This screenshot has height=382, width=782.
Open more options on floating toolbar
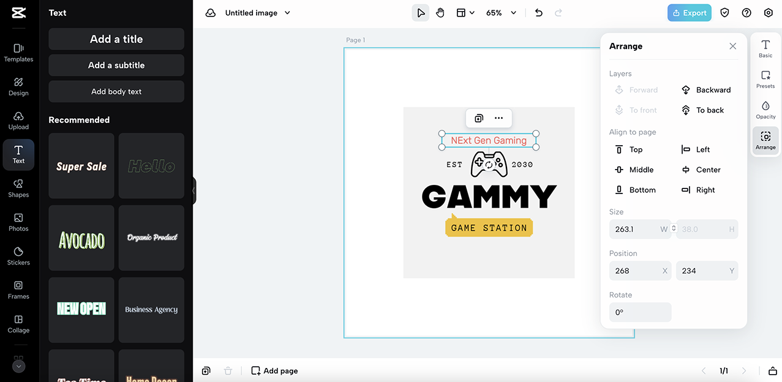coord(499,118)
